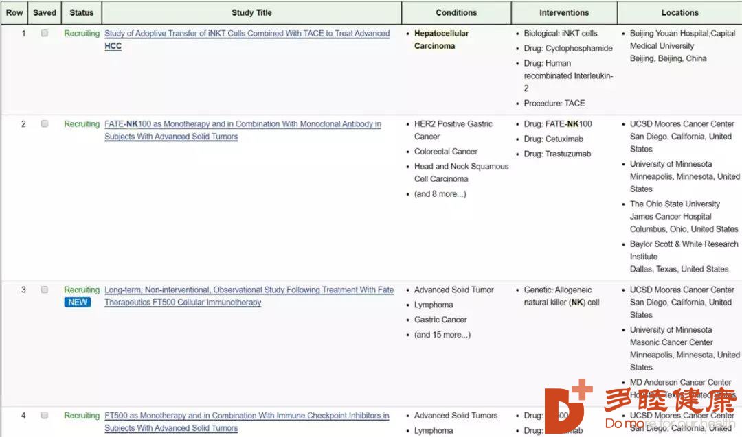This screenshot has height=437, width=742.
Task: Click the Recruiting status in row 2
Action: pos(82,123)
